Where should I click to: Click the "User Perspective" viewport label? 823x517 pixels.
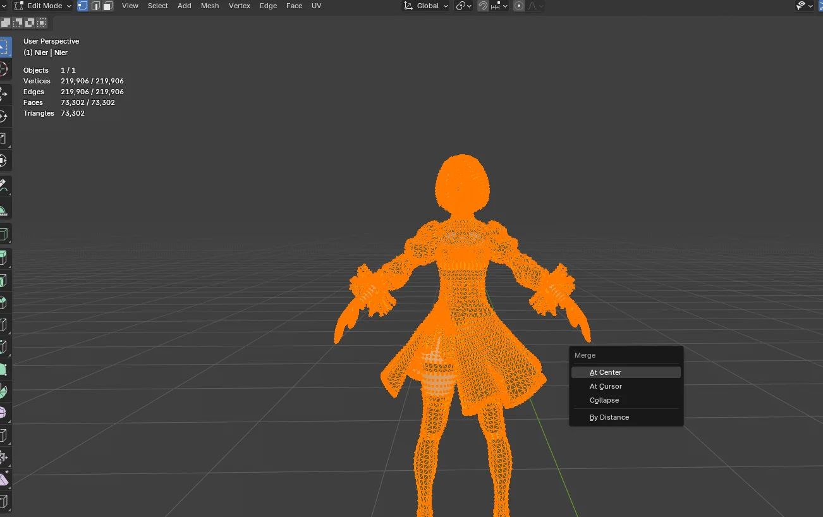51,41
